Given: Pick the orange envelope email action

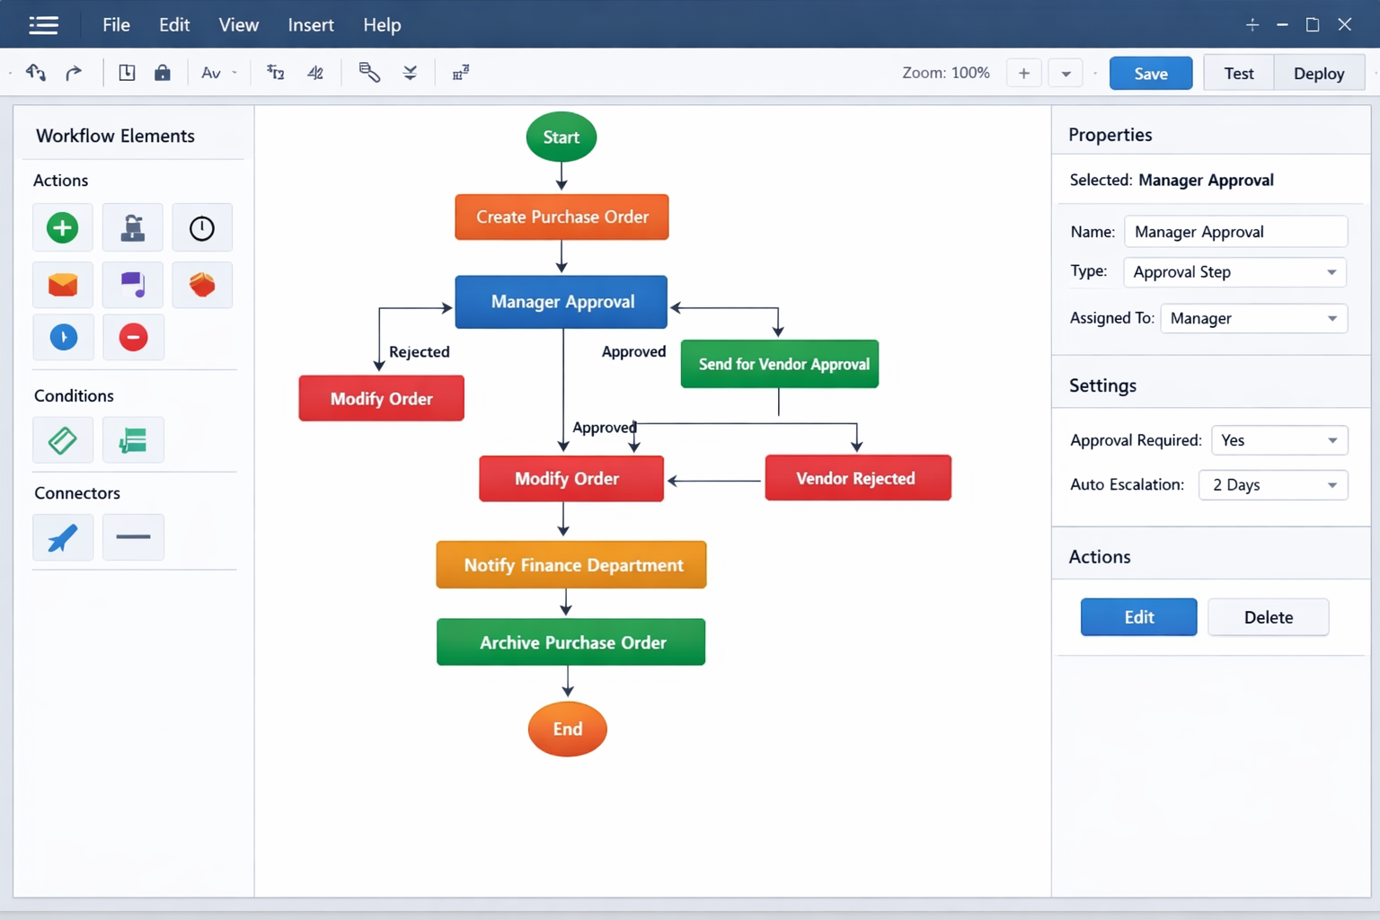Looking at the screenshot, I should (63, 285).
